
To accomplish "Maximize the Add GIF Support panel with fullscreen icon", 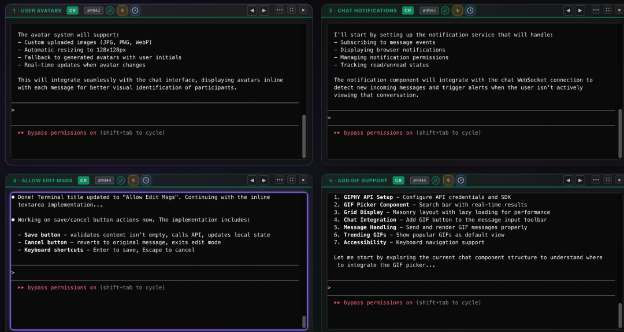I will tap(608, 180).
